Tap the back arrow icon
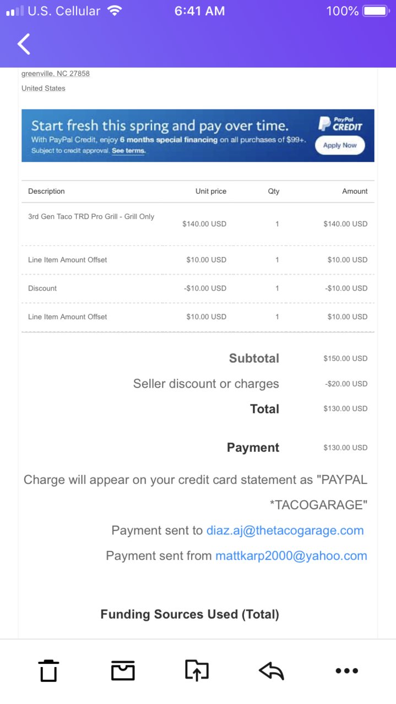 click(24, 44)
